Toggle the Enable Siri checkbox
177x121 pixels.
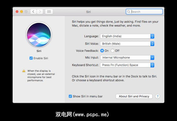pyautogui.click(x=31, y=58)
